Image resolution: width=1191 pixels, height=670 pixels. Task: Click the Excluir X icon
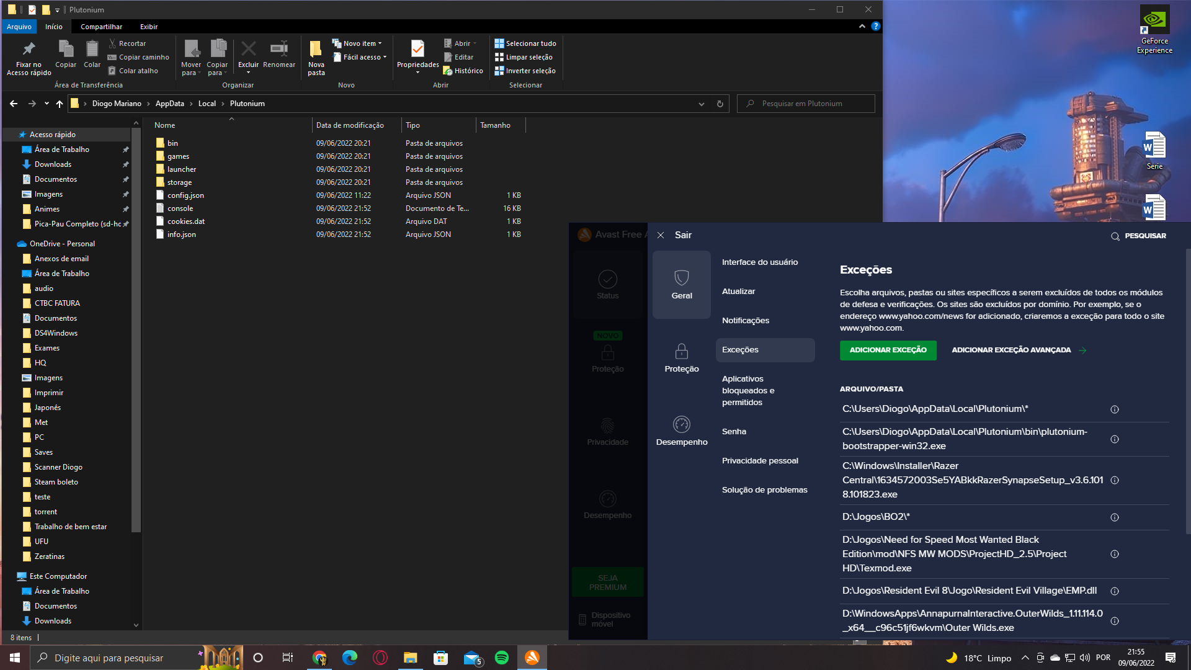pyautogui.click(x=248, y=48)
